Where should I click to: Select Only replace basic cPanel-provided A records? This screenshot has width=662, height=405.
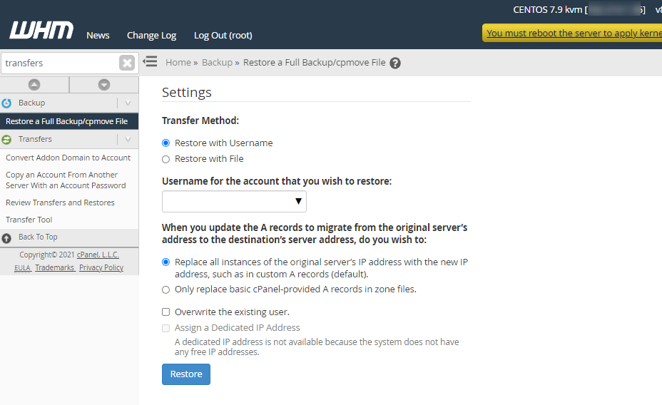coord(166,289)
